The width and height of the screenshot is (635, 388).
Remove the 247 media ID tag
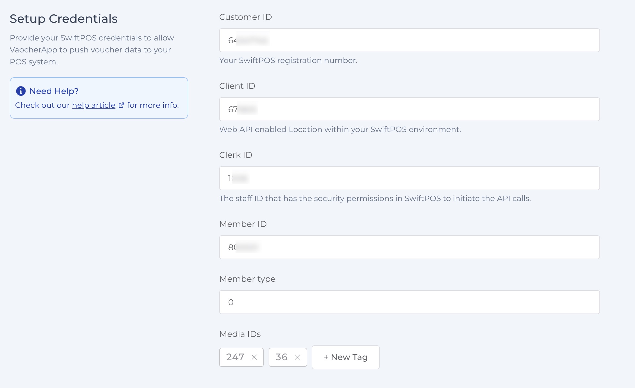pos(254,357)
